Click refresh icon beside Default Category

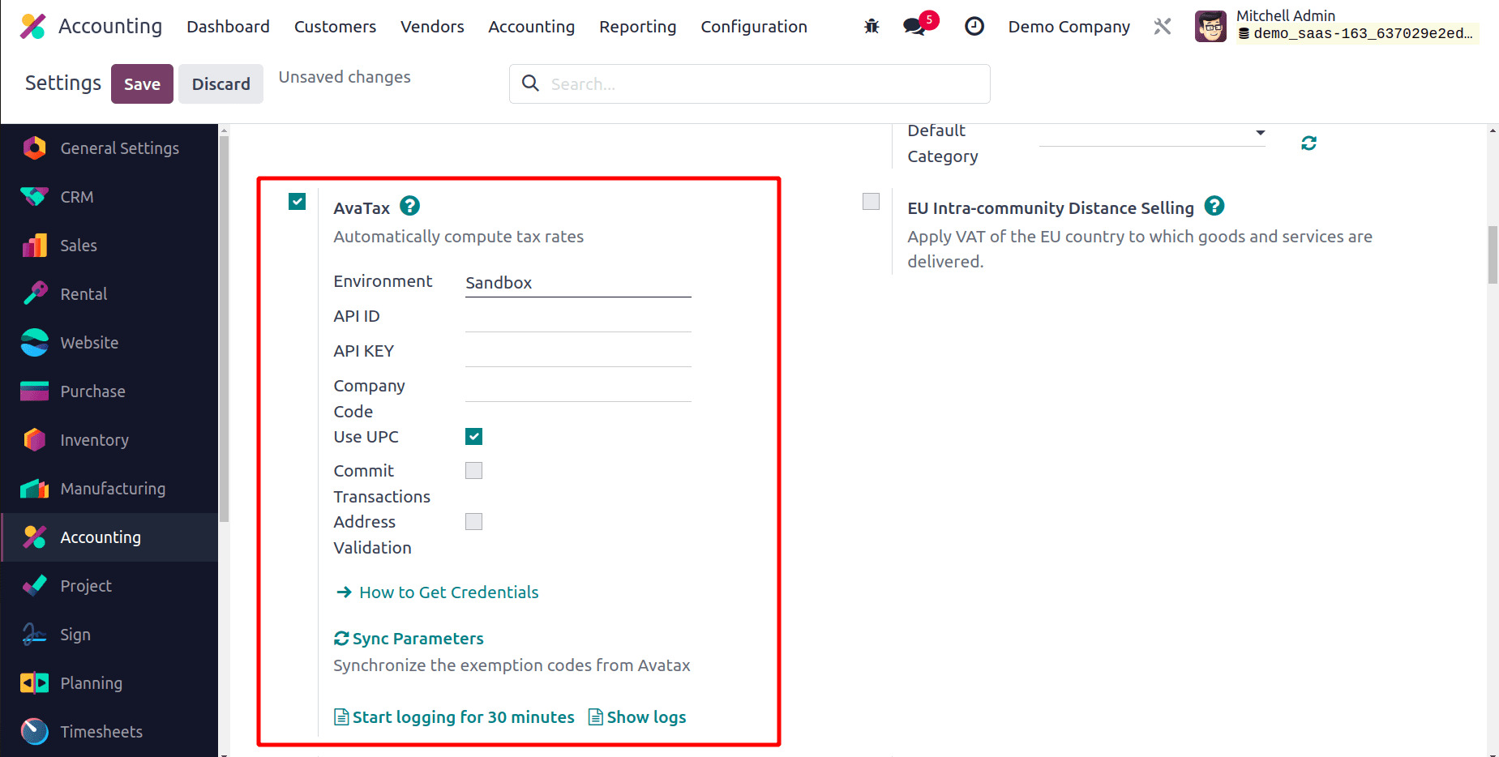pos(1308,143)
